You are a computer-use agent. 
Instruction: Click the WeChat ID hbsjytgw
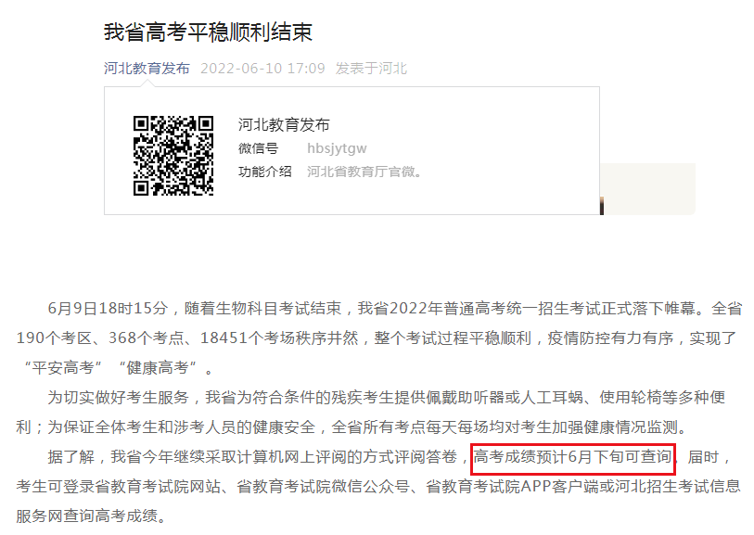(337, 148)
